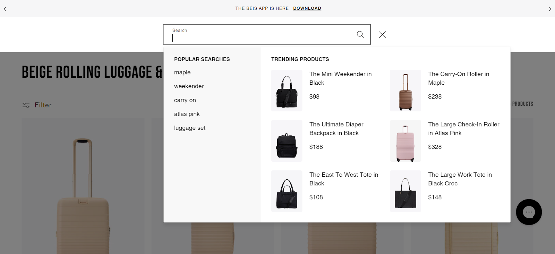Click 'The Ultimate Diaper Backpack in Black' title
This screenshot has width=555, height=254.
click(x=336, y=129)
